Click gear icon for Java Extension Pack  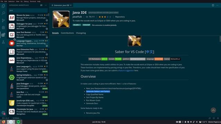click(47, 54)
